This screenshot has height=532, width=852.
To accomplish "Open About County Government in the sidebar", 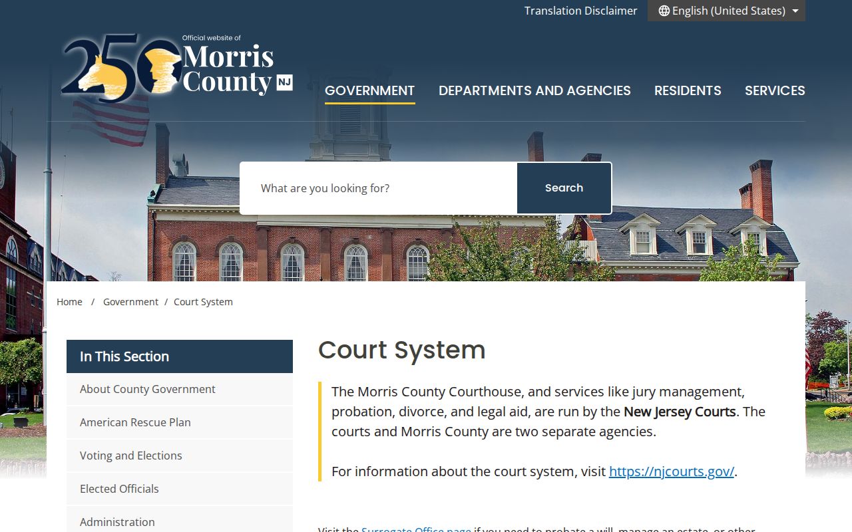I will pos(180,389).
